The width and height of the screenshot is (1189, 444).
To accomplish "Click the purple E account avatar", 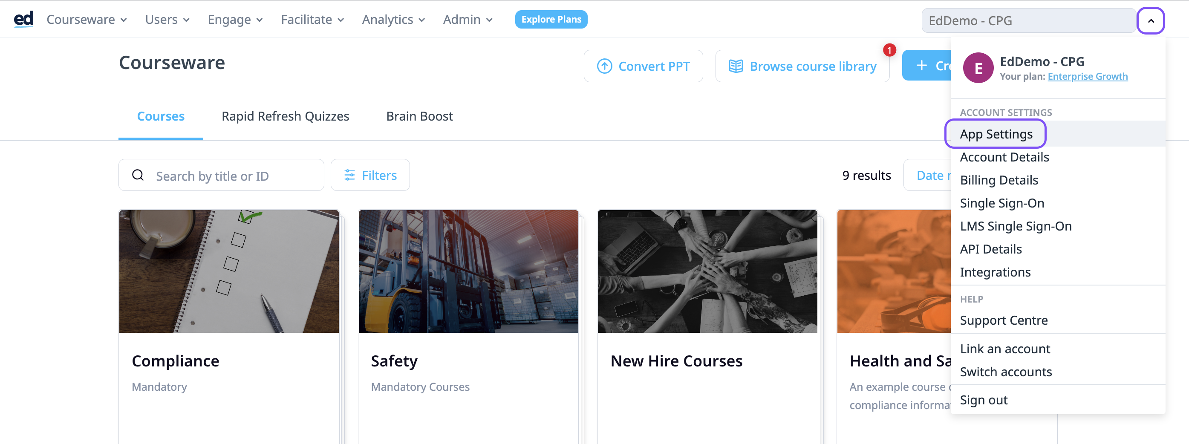I will [x=978, y=68].
